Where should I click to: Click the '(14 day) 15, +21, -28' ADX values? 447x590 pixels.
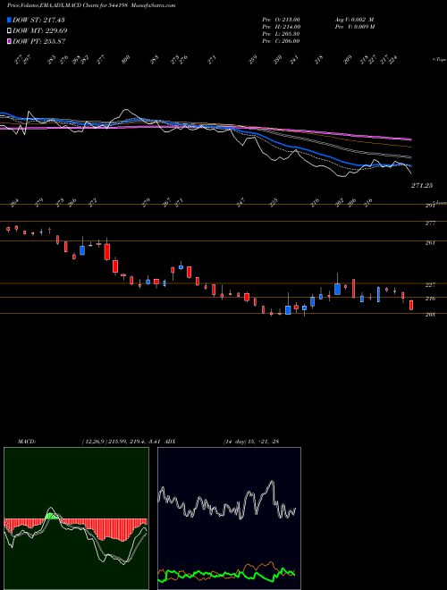(x=251, y=442)
